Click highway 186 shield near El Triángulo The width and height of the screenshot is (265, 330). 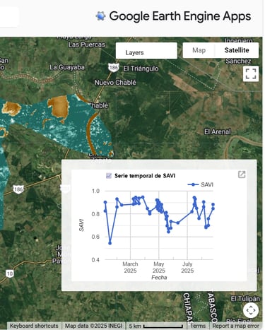pos(114,68)
